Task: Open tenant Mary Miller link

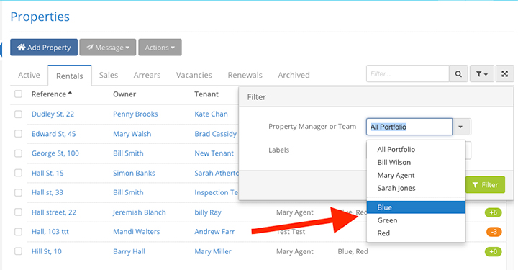Action: [213, 251]
